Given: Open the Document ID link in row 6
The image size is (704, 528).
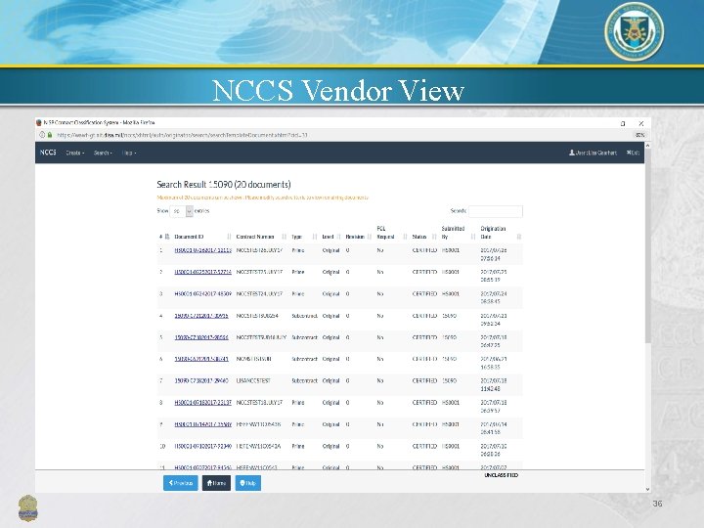Looking at the screenshot, I should tap(201, 359).
